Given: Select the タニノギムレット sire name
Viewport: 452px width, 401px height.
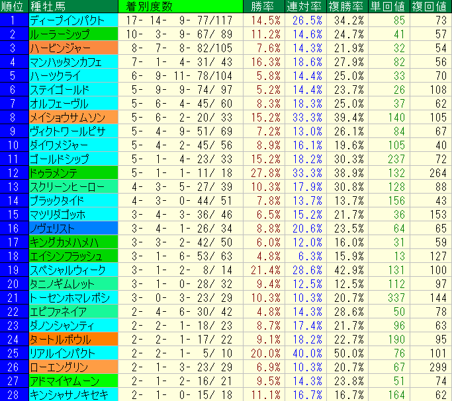Looking at the screenshot, I should (x=73, y=283).
